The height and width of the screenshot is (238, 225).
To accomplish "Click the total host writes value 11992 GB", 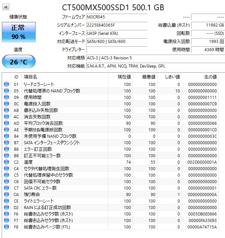I will (x=208, y=25).
